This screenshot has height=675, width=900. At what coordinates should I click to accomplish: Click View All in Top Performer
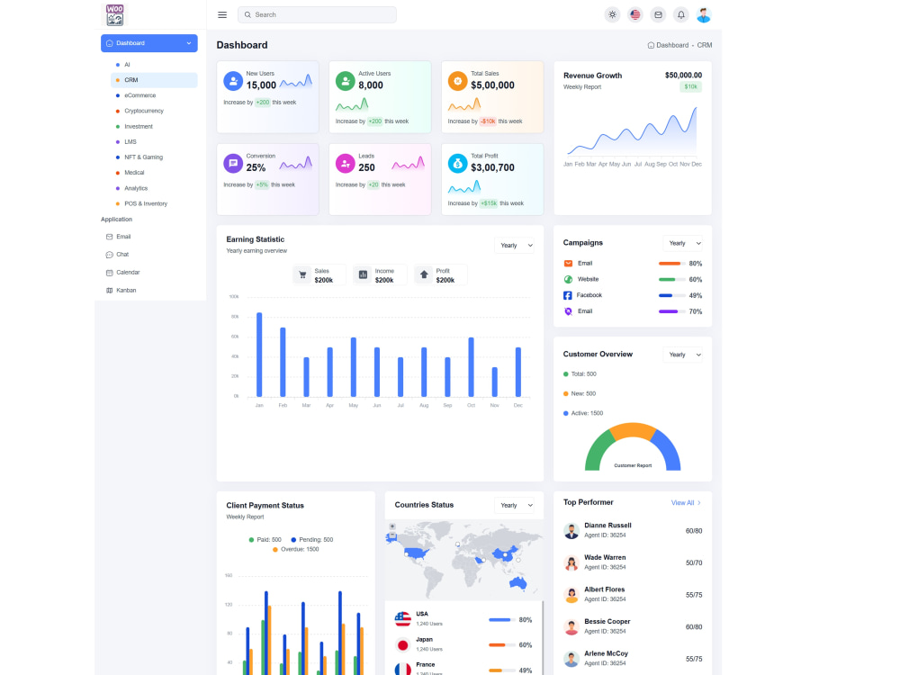pos(686,503)
